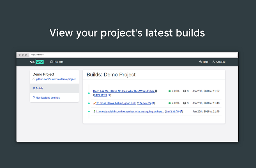Select Builds in the sidebar
This screenshot has width=256, height=168.
(40, 88)
